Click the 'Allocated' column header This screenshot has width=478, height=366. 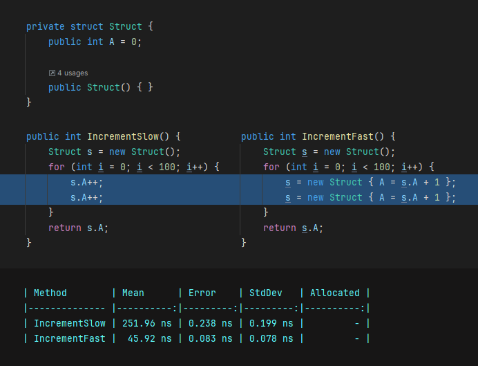(x=335, y=293)
